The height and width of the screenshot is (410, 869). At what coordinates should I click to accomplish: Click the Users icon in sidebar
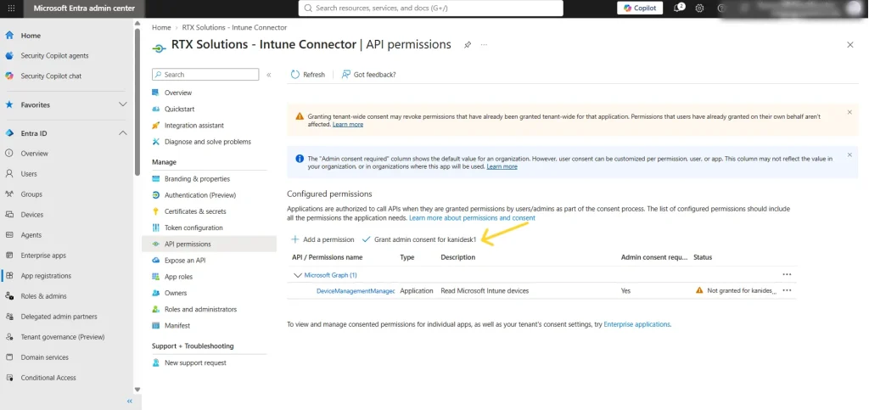click(x=8, y=174)
